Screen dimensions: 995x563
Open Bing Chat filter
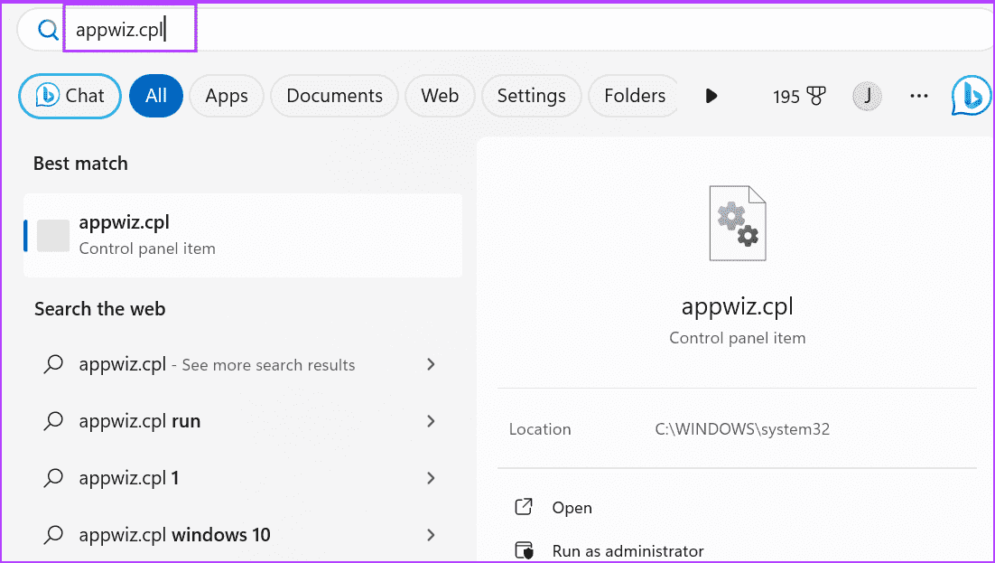tap(70, 96)
